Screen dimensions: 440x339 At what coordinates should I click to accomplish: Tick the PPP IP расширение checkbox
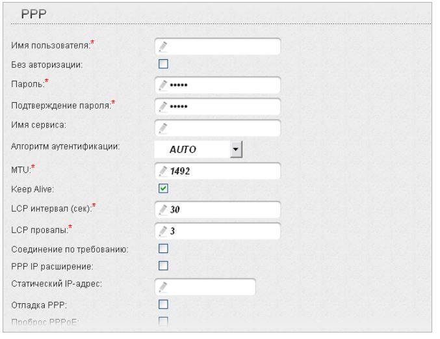click(164, 265)
